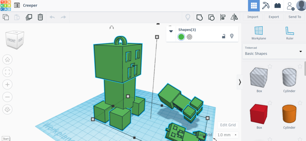Favorite the red Box with star
Screen dimensions: 306x141
(x=270, y=103)
